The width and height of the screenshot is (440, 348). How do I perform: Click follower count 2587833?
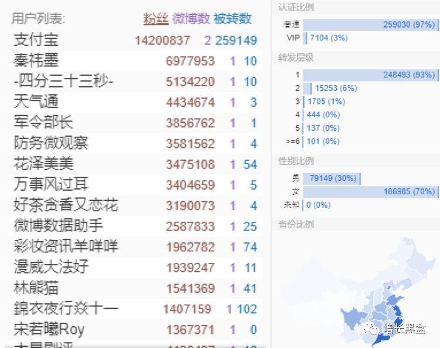click(190, 227)
